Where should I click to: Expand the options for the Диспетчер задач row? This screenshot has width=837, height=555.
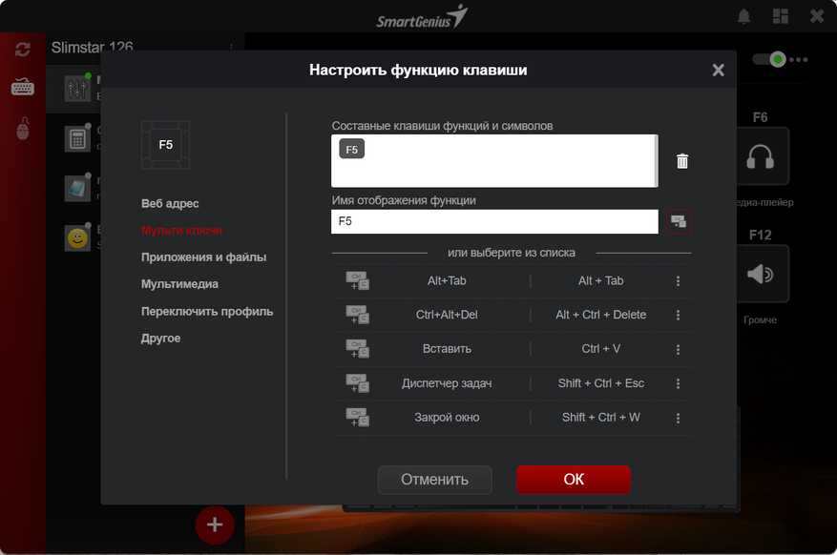pos(678,383)
